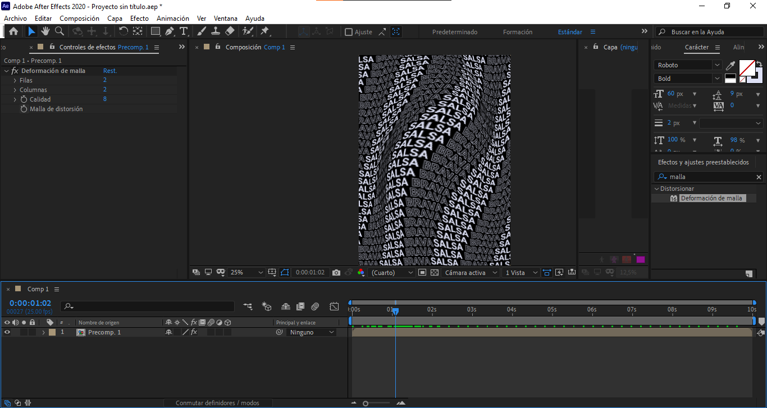Click the Pan Behind anchor point tool
The width and height of the screenshot is (767, 408).
[138, 31]
